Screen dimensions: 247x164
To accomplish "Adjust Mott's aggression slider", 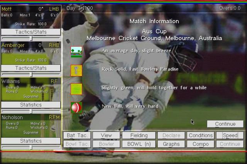I will [x=31, y=38].
